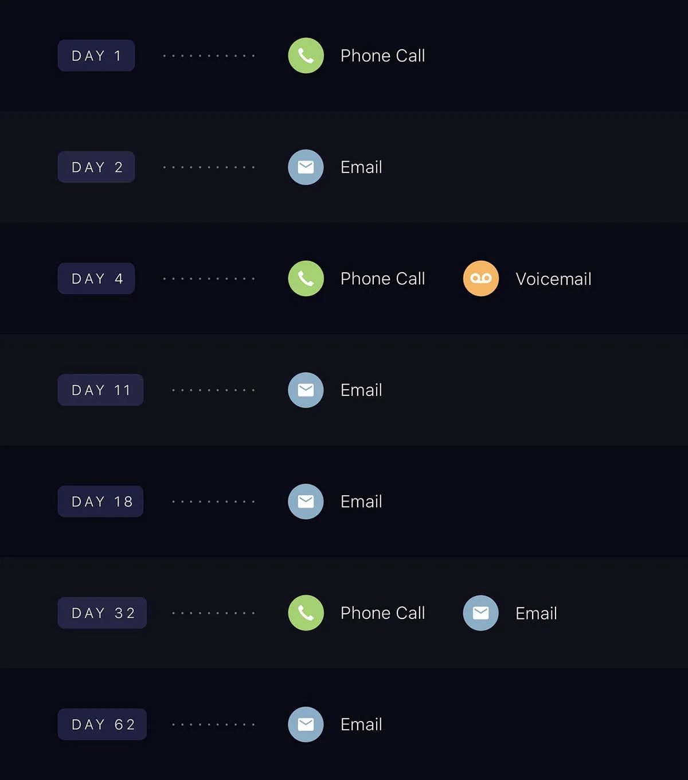Click the dotted connector line on Day 11
The height and width of the screenshot is (780, 688).
(213, 390)
